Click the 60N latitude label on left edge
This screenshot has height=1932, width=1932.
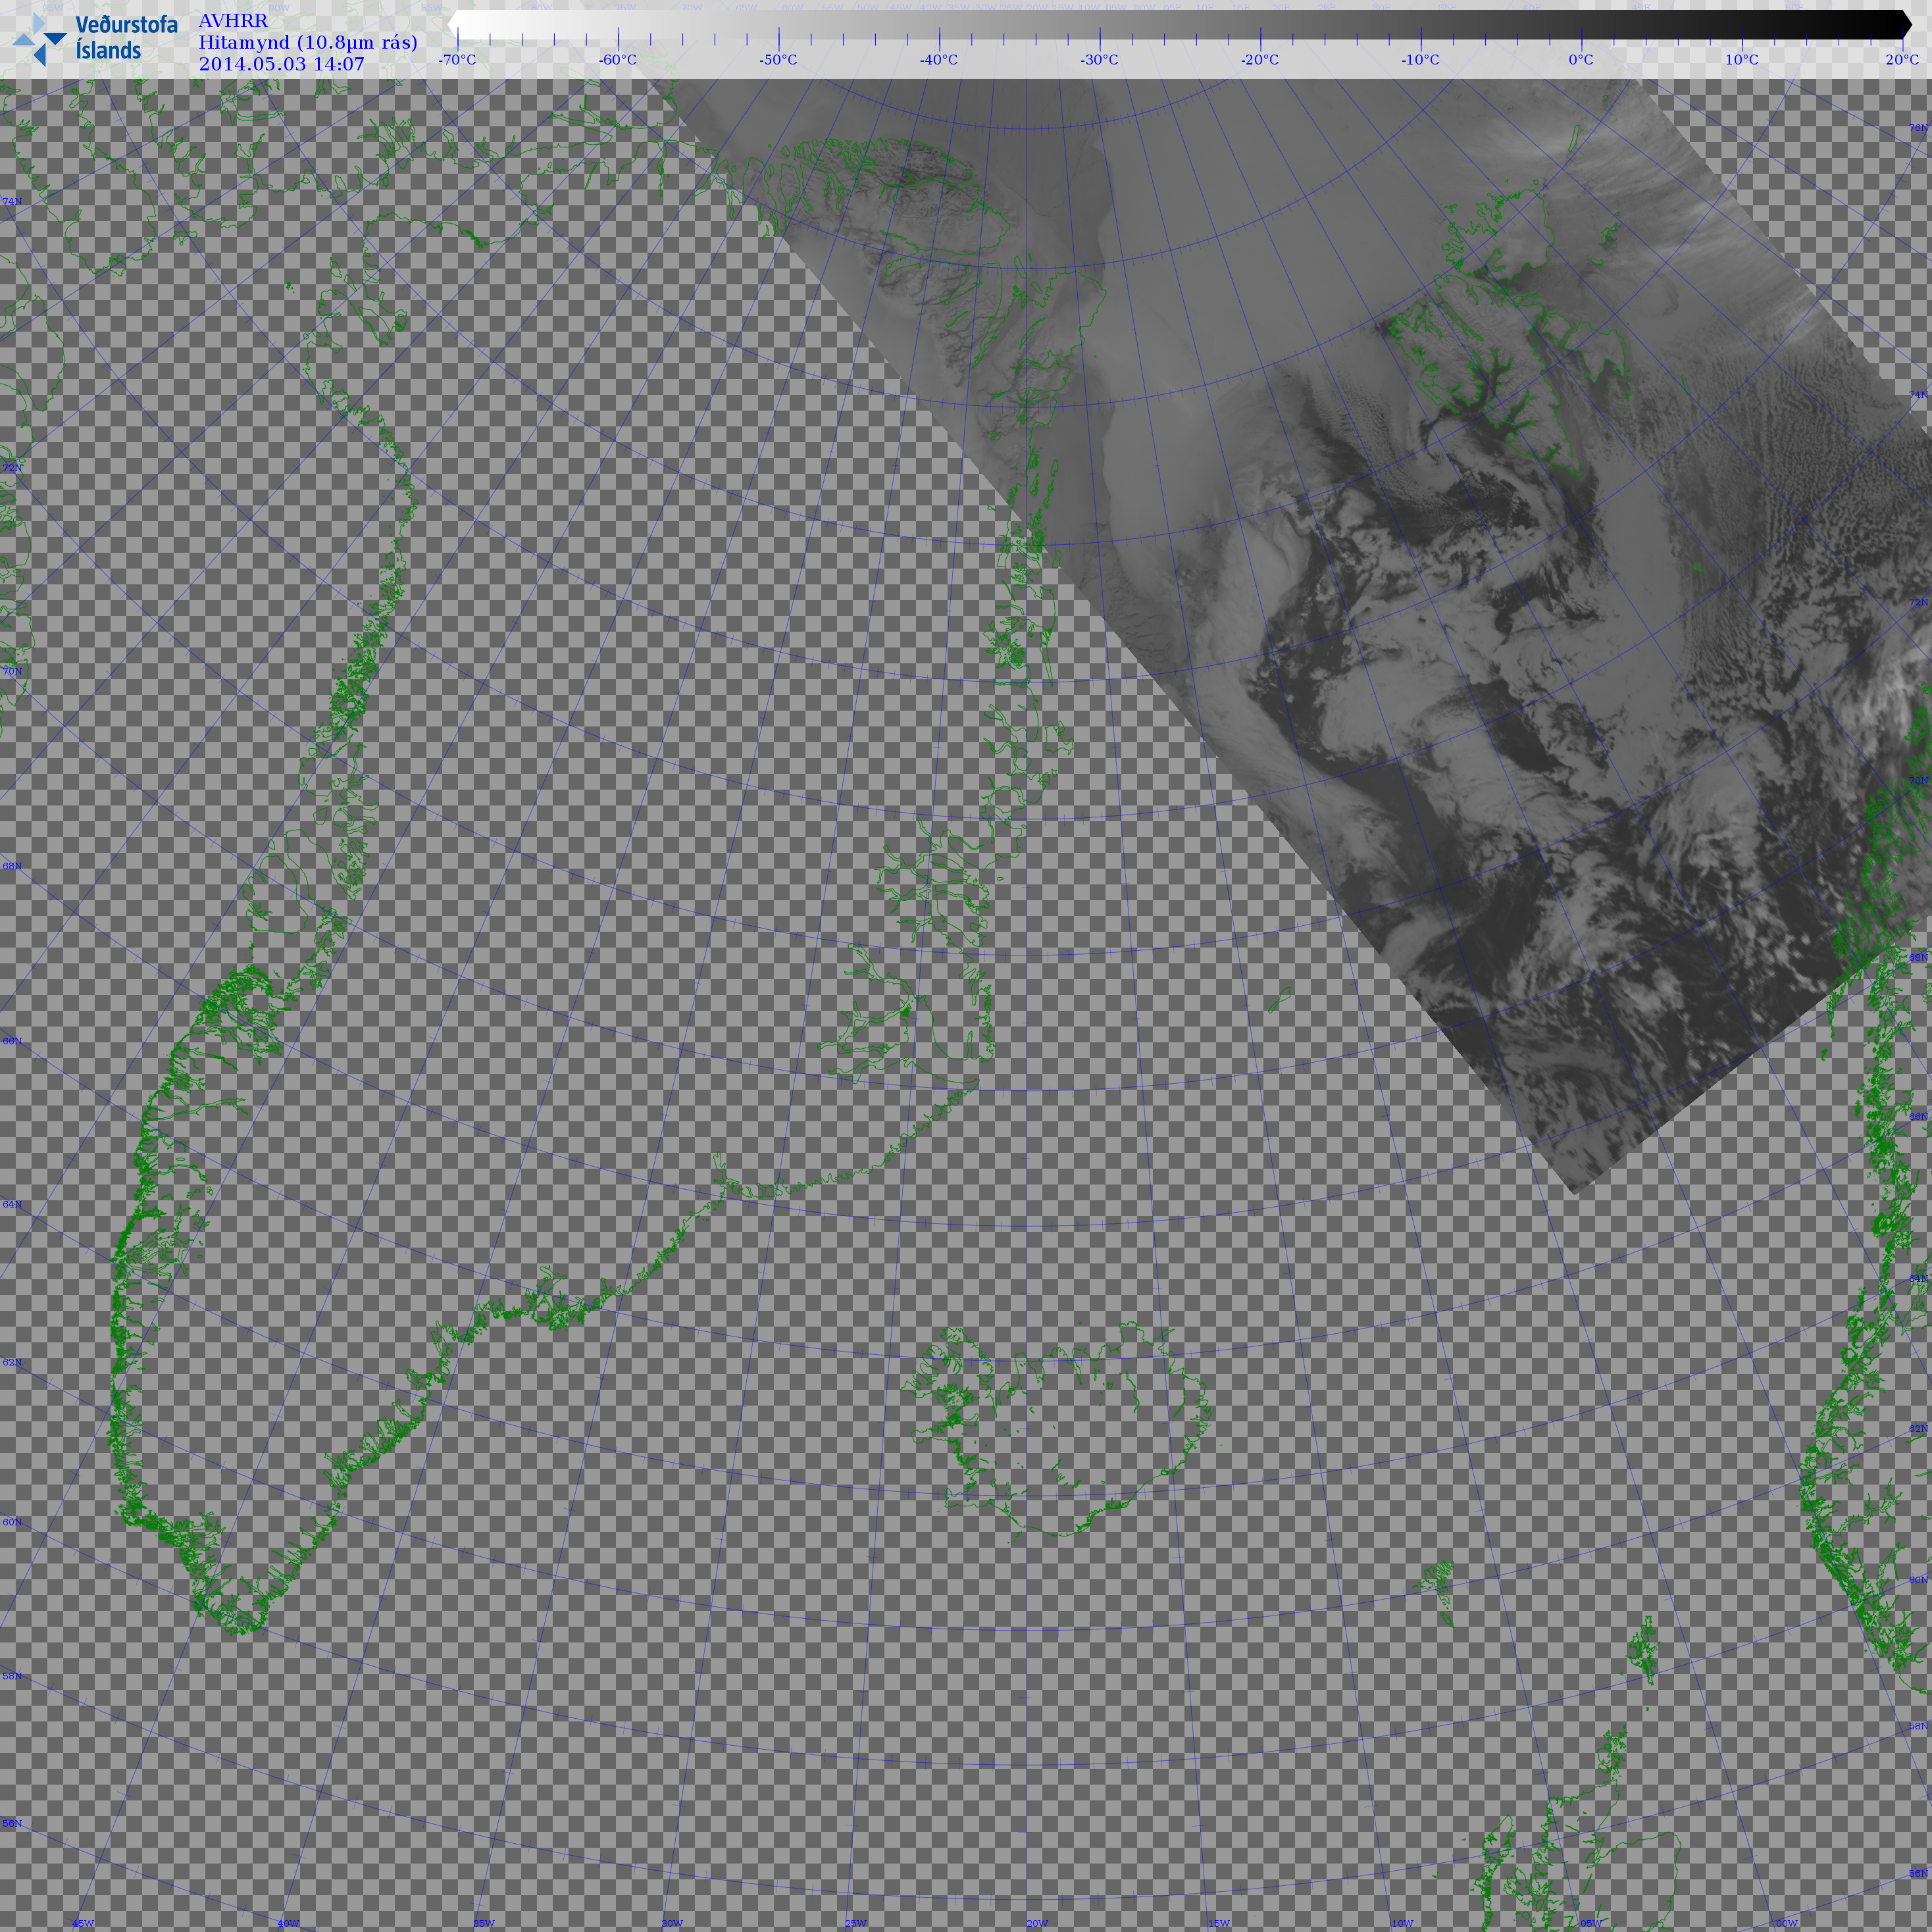(12, 1522)
